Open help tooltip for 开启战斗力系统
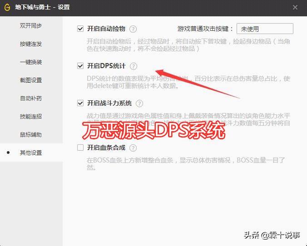 click(x=139, y=103)
